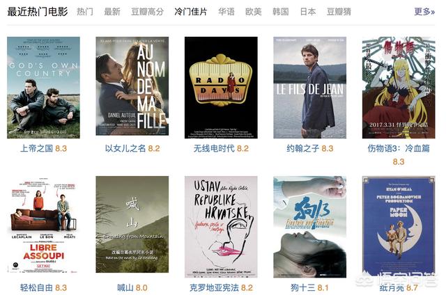Choose the 韩国 category tab

tap(281, 12)
